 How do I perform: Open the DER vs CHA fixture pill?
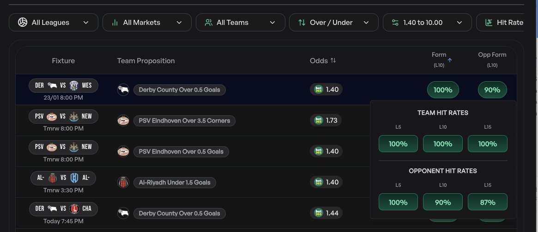(63, 208)
